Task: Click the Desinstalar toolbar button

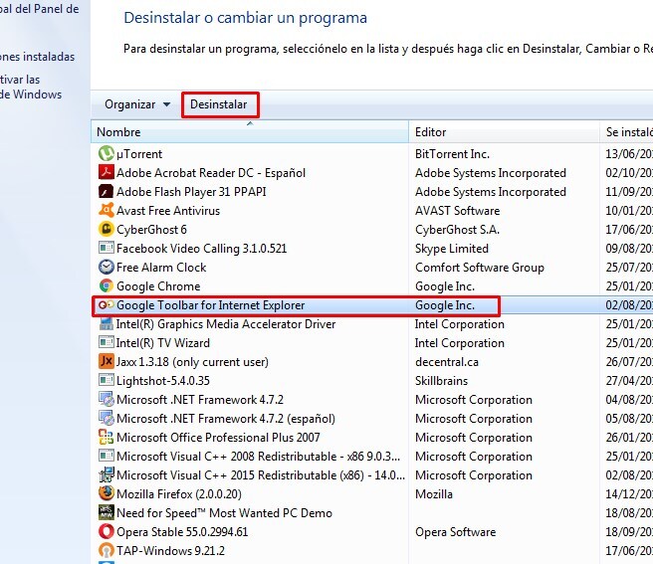Action: (219, 104)
